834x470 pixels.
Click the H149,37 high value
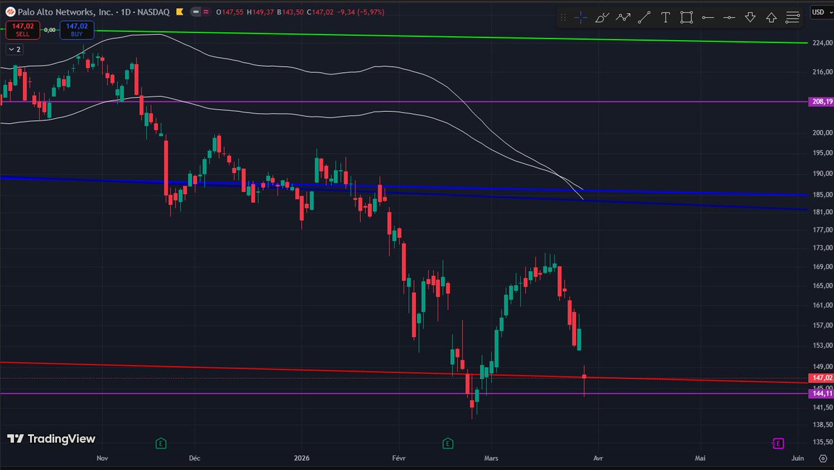click(261, 12)
